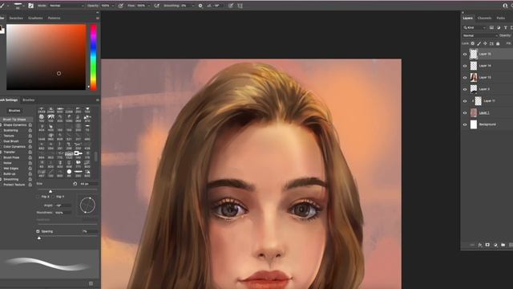Image resolution: width=513 pixels, height=289 pixels.
Task: Select Brush Tip Shape option
Action: (14, 120)
